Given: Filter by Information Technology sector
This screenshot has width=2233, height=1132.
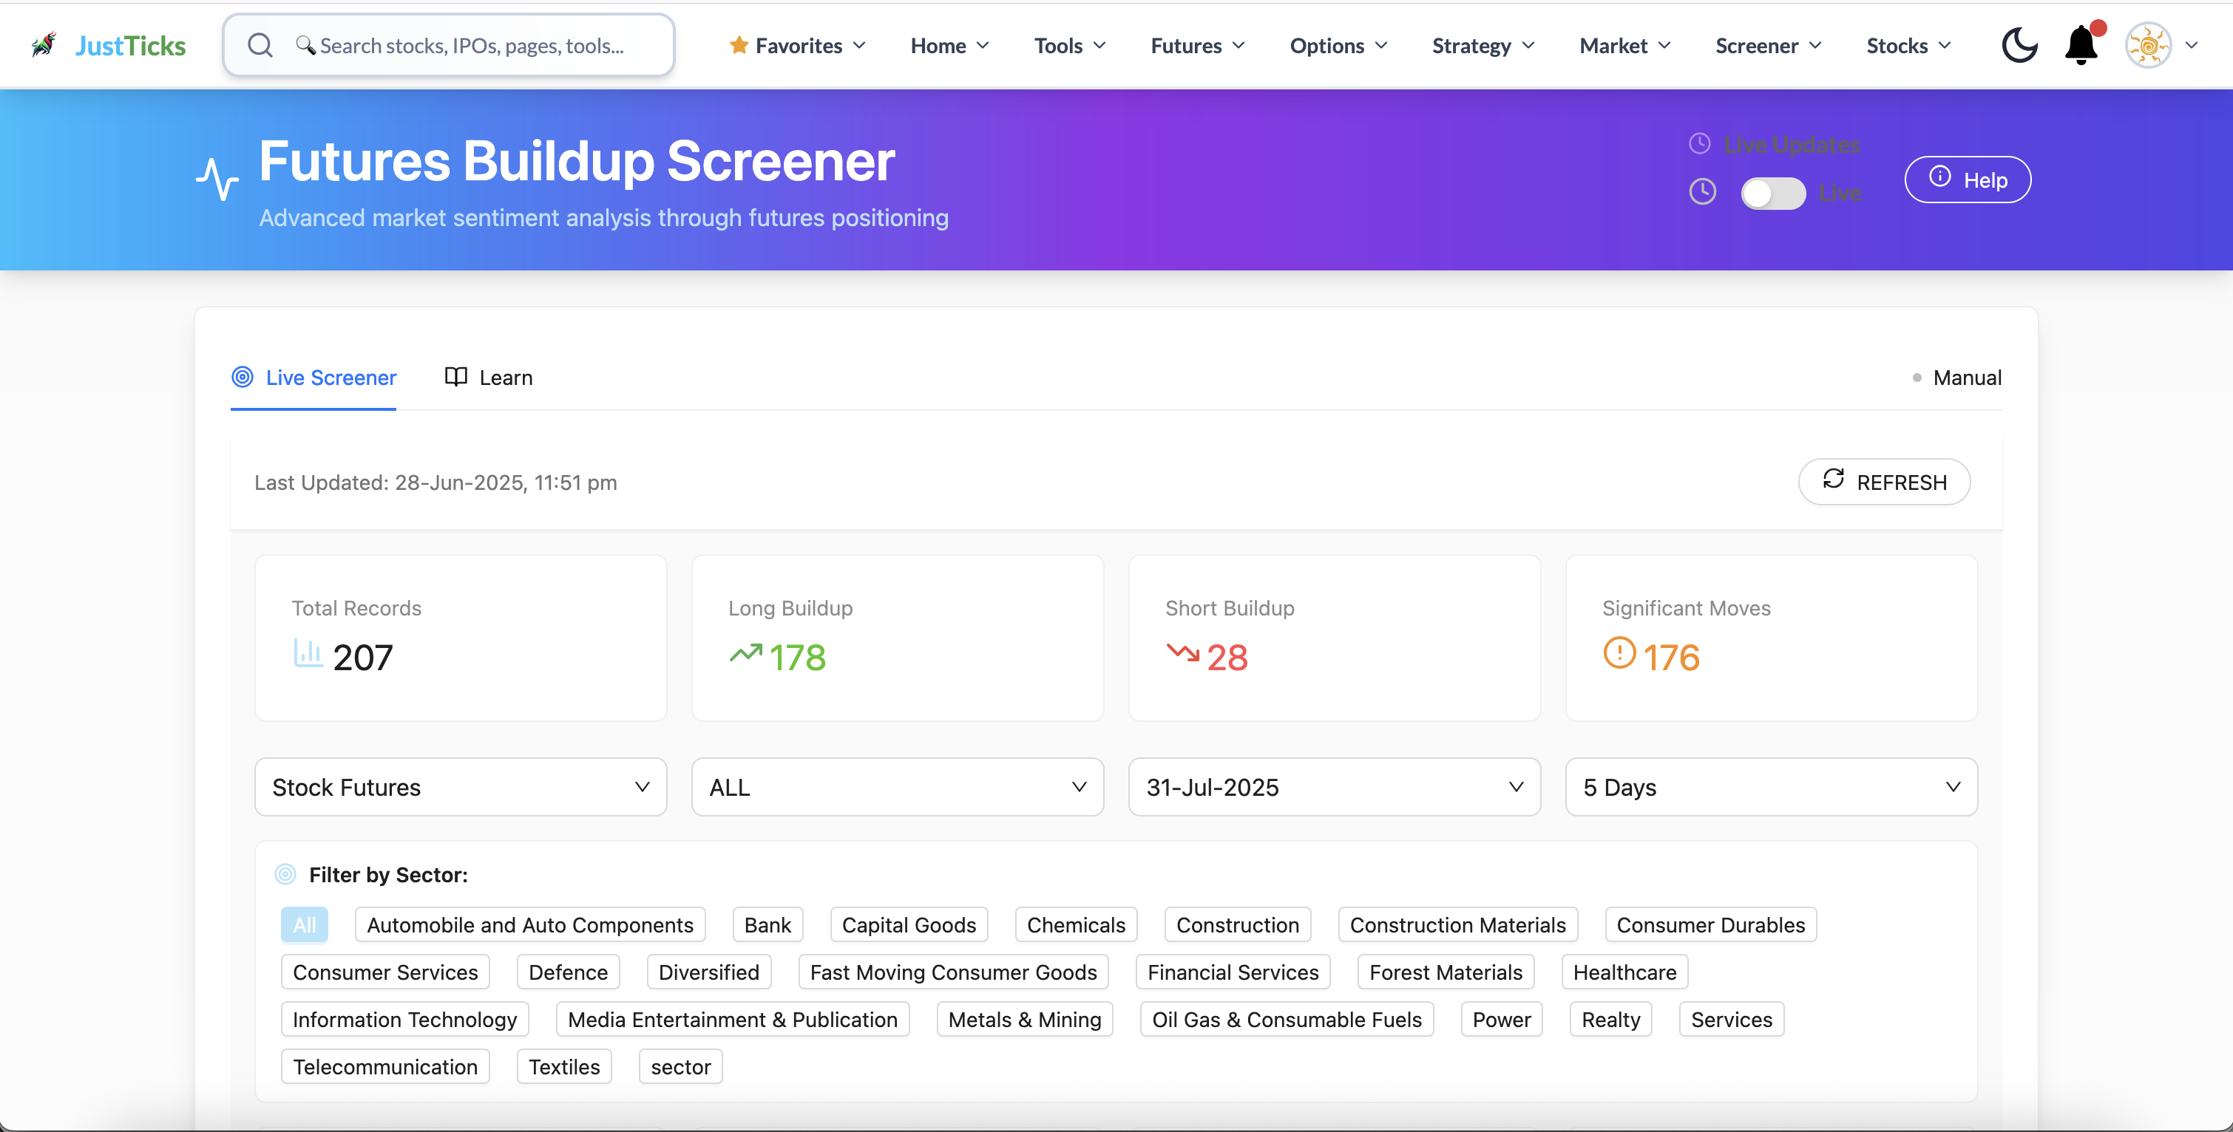Looking at the screenshot, I should point(404,1020).
